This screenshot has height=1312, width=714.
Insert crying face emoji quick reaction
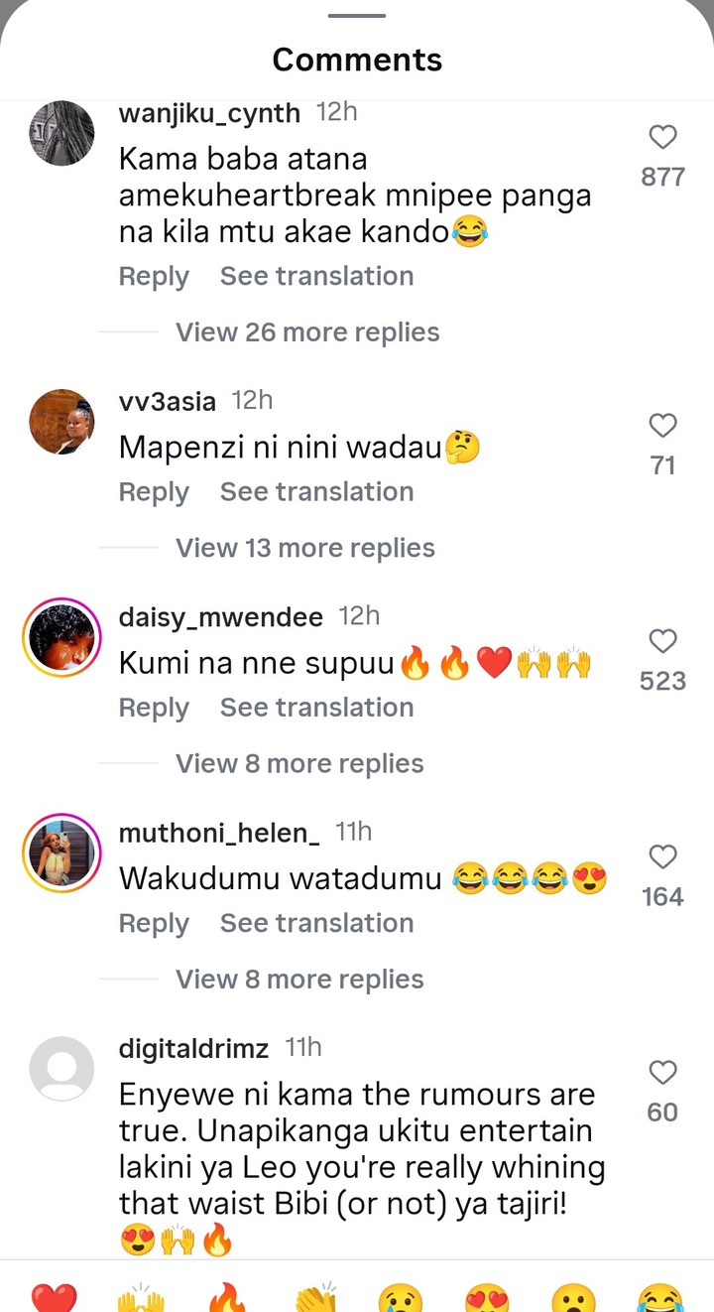[x=401, y=1297]
